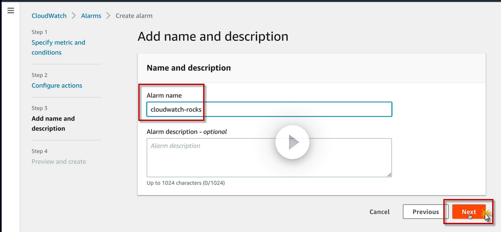
Task: Go to CloudWatch breadcrumb link
Action: tap(49, 16)
